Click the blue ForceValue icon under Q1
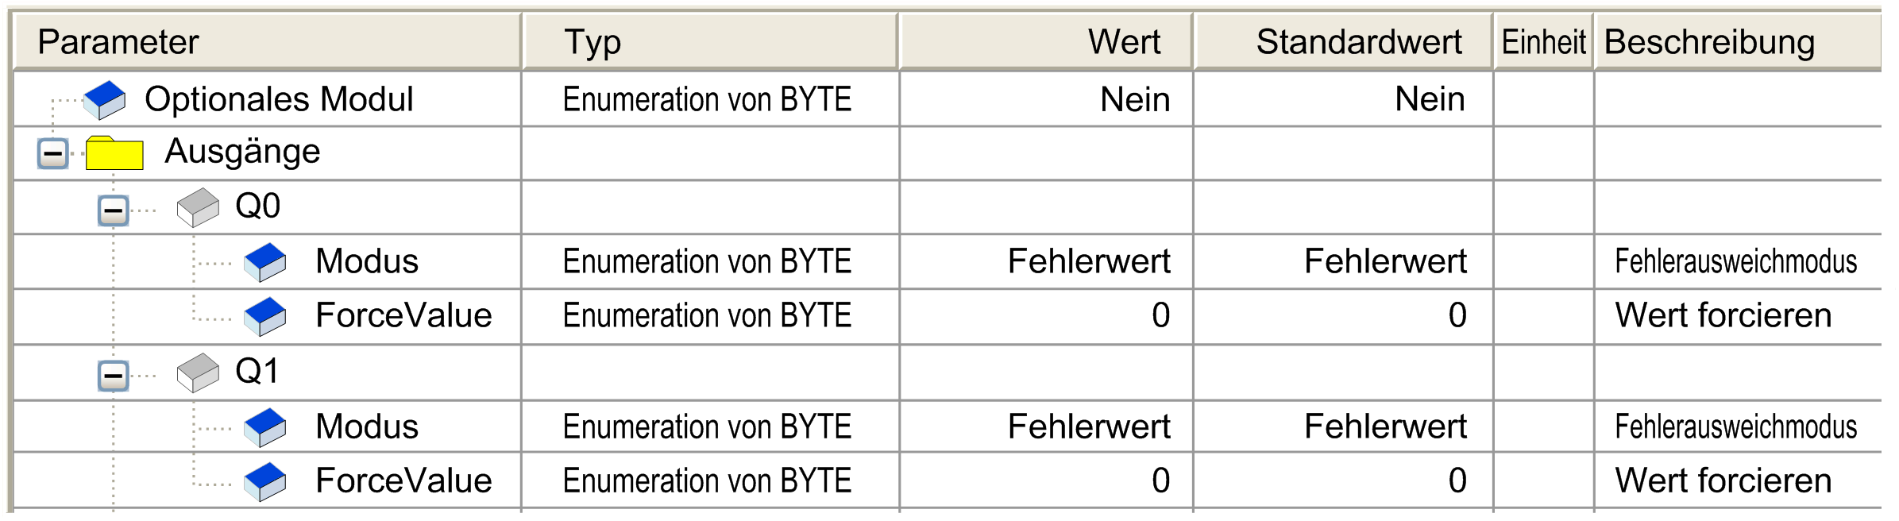1899x521 pixels. pos(265,481)
